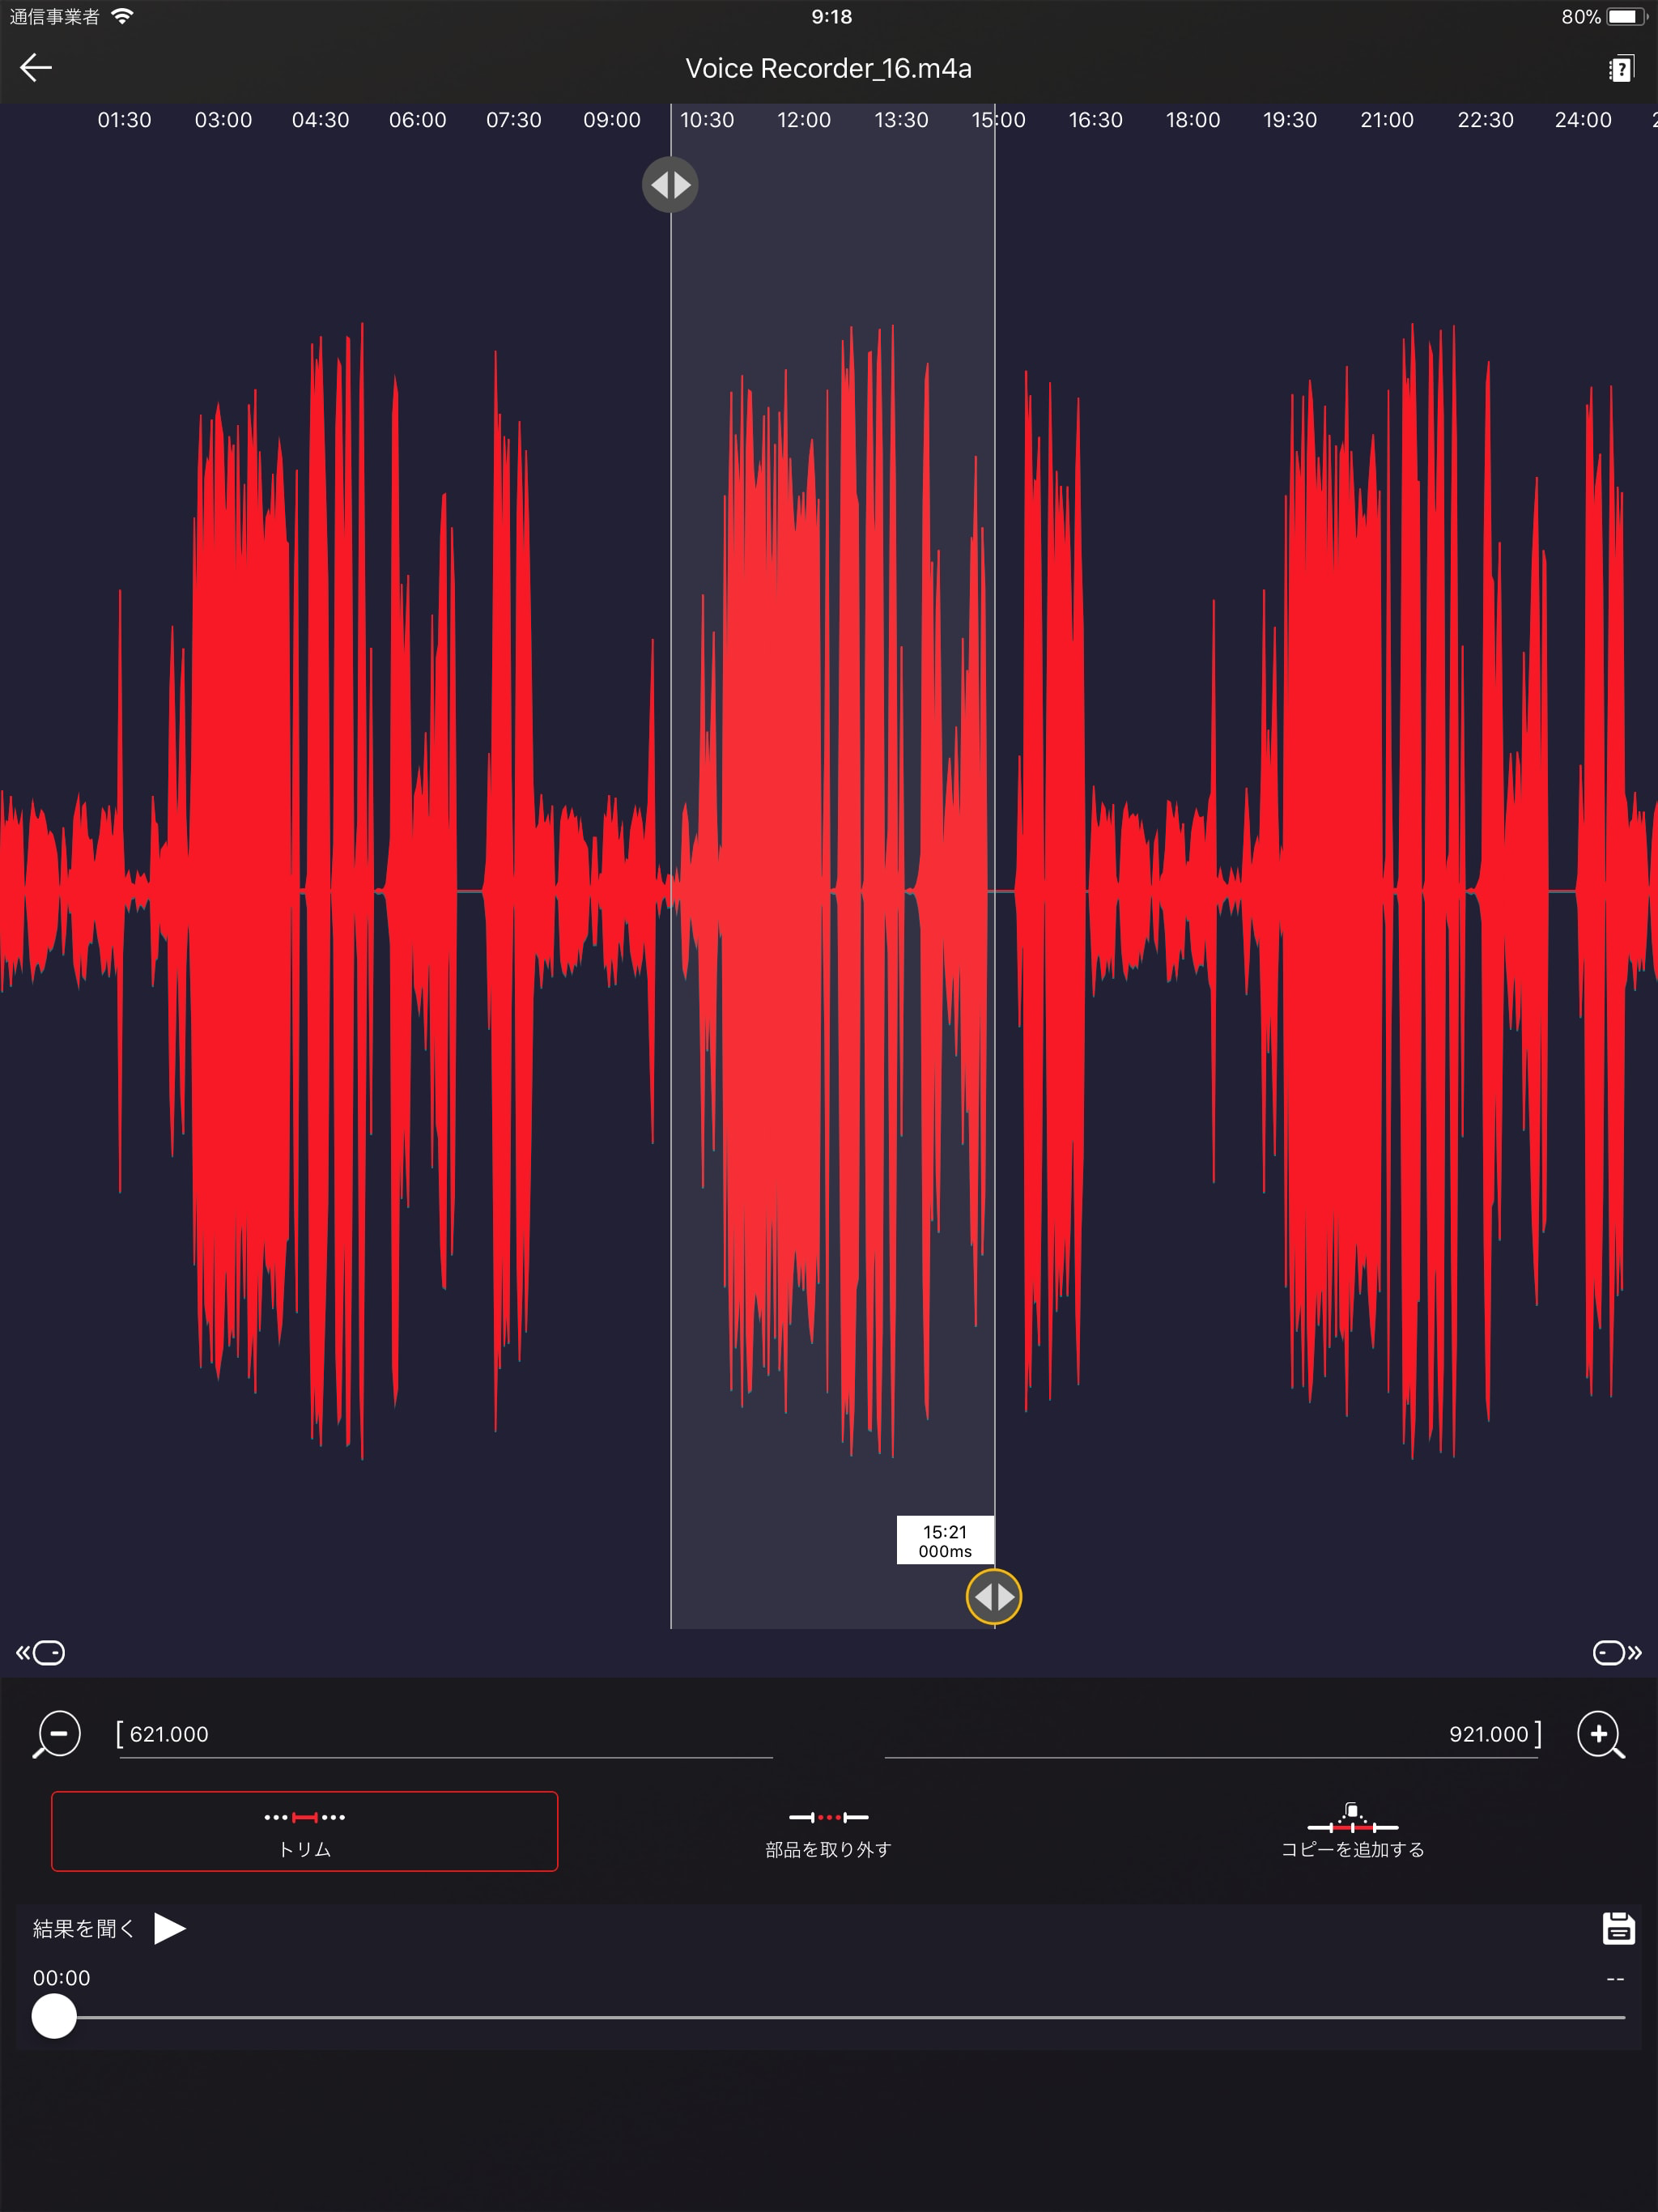Screen dimensions: 1658x2212
Task: Tap the 18:00 mark on timeline ruler
Action: coord(1193,120)
